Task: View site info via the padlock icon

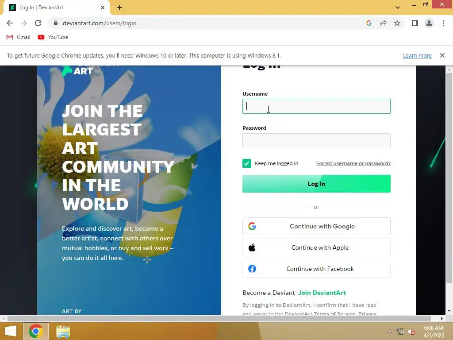Action: click(x=56, y=23)
